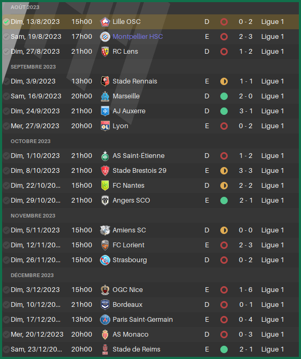Viewport: 301px width, 359px height.
Task: Toggle the check circle for the 3/9/2023 match
Action: [6, 81]
